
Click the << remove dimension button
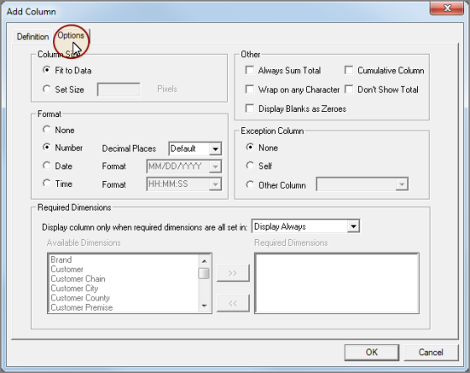point(233,303)
